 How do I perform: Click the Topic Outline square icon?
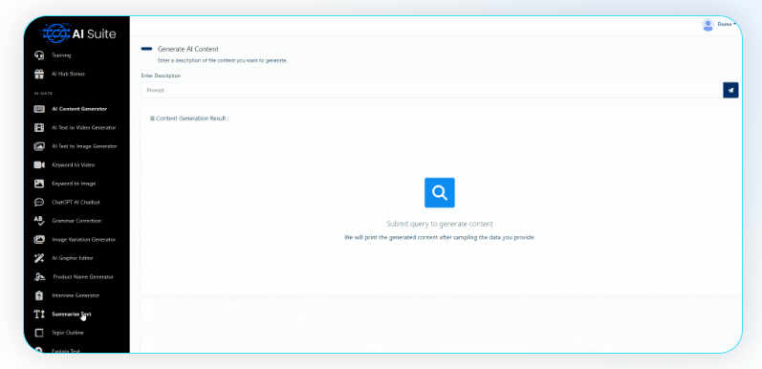(x=39, y=333)
